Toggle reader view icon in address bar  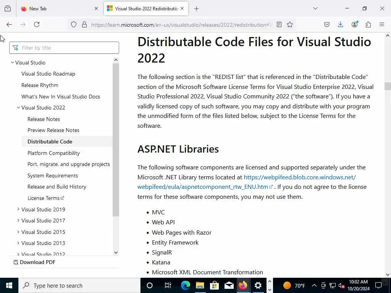point(279,24)
